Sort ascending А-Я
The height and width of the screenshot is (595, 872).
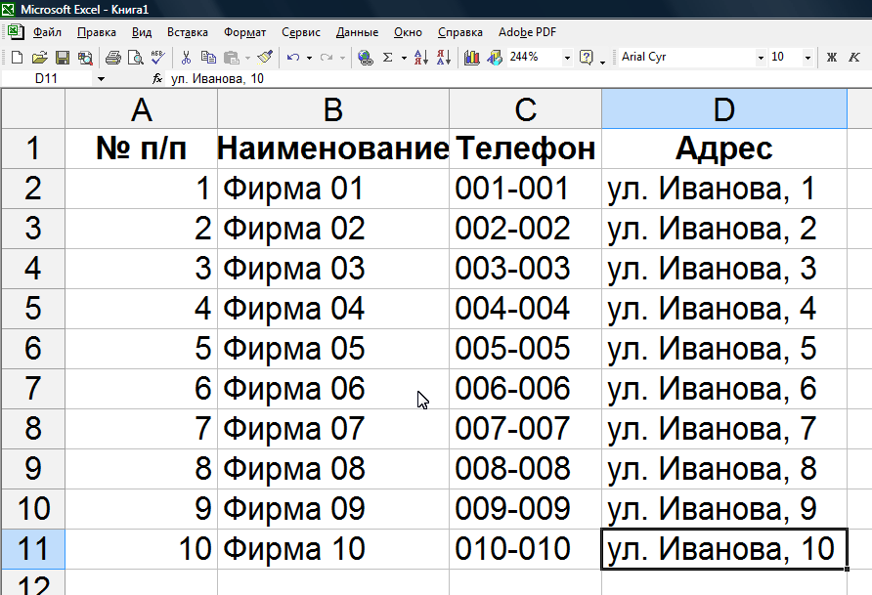pos(421,58)
